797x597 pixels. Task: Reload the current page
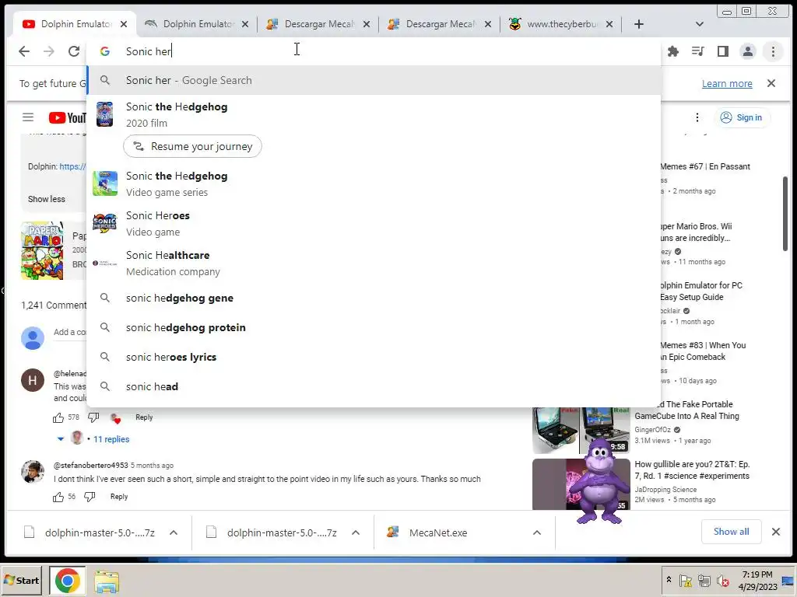pyautogui.click(x=74, y=51)
